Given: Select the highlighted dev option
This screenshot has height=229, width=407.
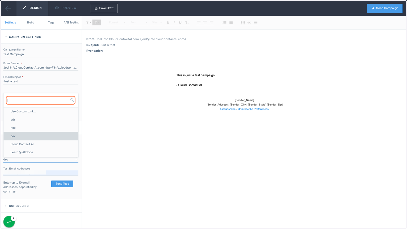Looking at the screenshot, I should [x=41, y=136].
